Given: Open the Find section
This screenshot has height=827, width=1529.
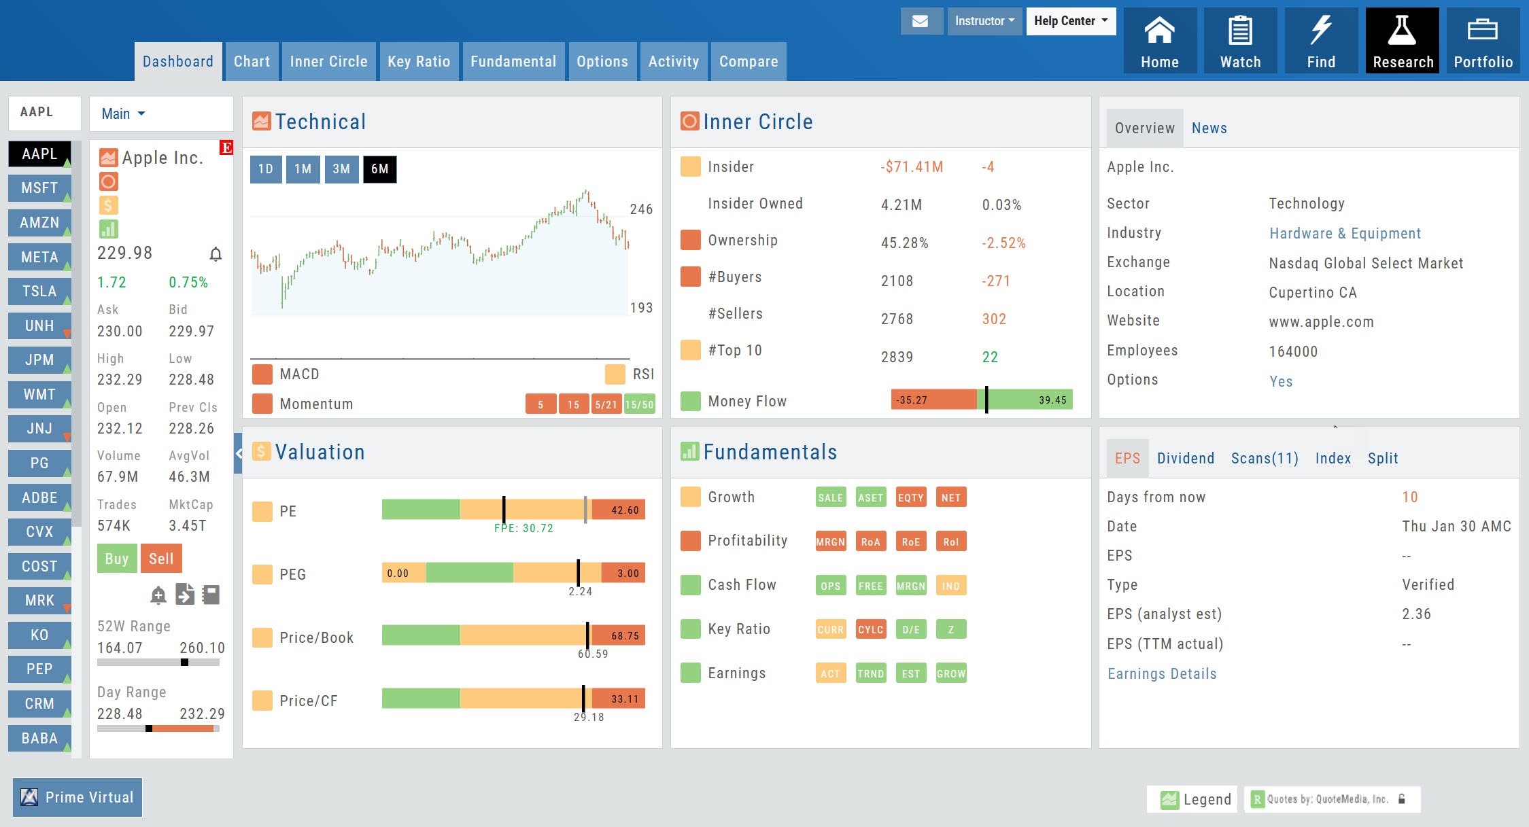Looking at the screenshot, I should (x=1321, y=41).
